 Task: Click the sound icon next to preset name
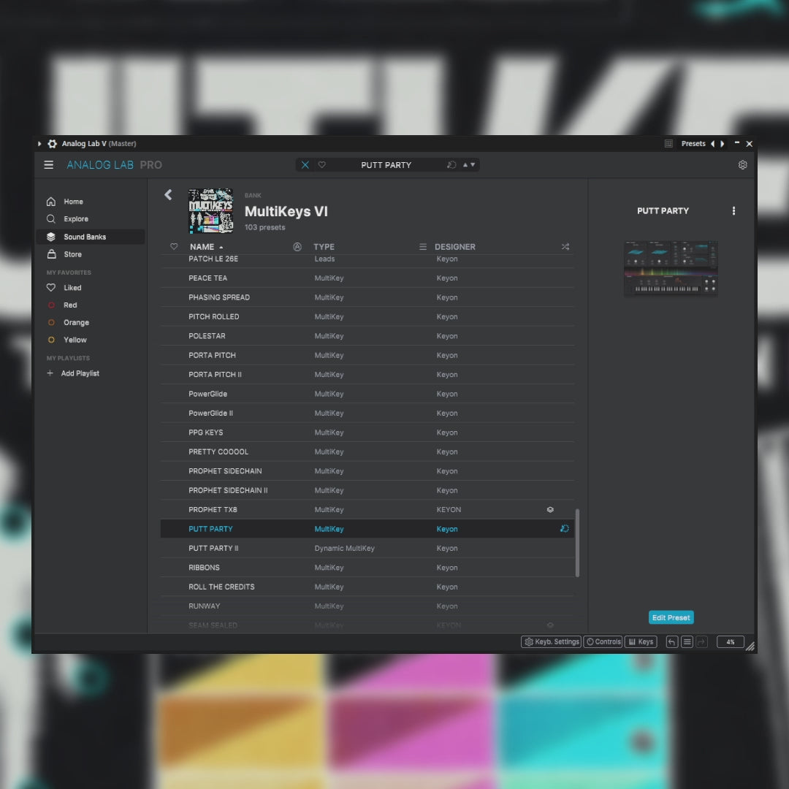(451, 164)
